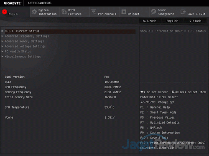Viewport: 209px width, 156px height.
Task: Click the S.T.Mode button
Action: (x=150, y=21)
